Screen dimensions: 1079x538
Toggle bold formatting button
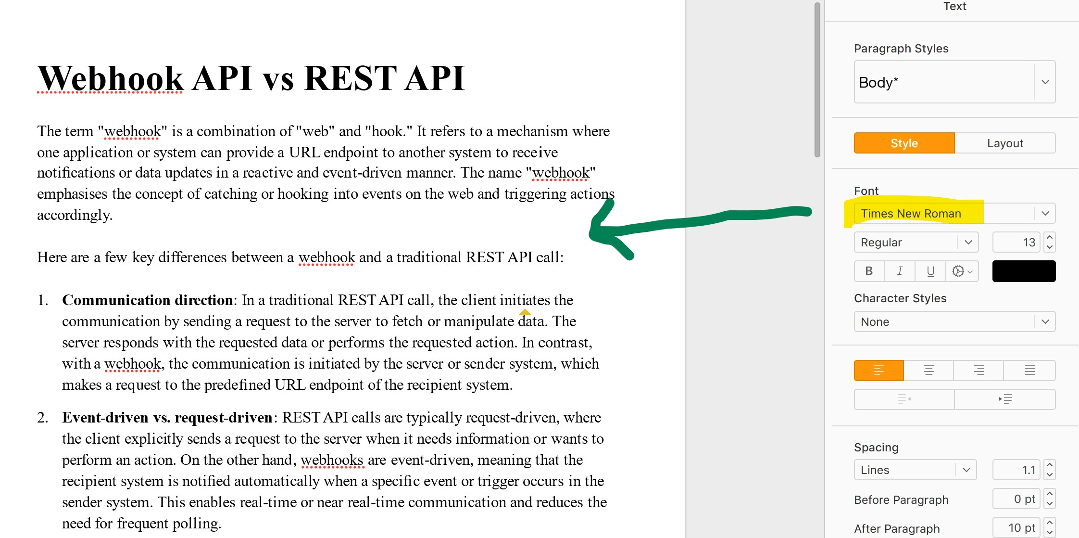click(869, 271)
